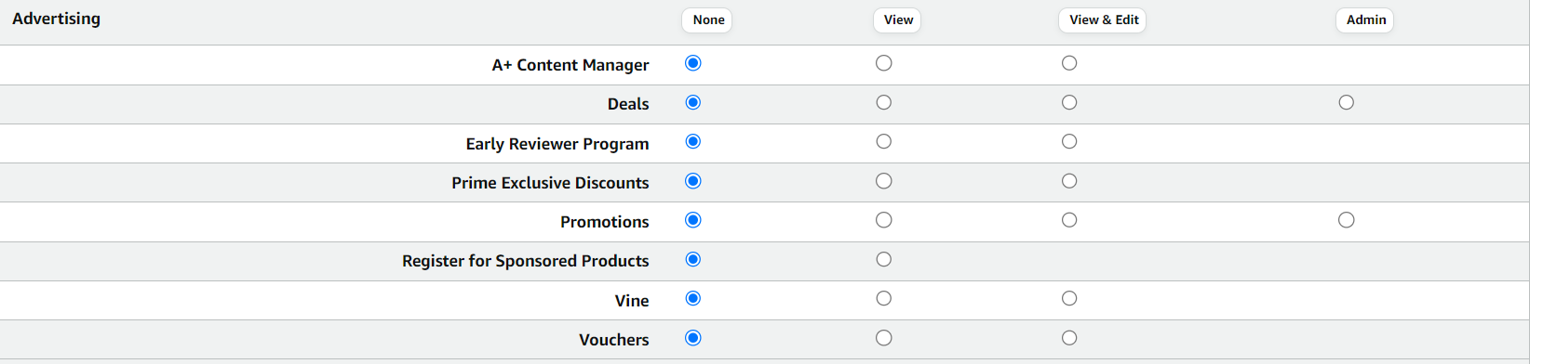Click the None column header button
This screenshot has width=1543, height=364.
click(x=707, y=20)
